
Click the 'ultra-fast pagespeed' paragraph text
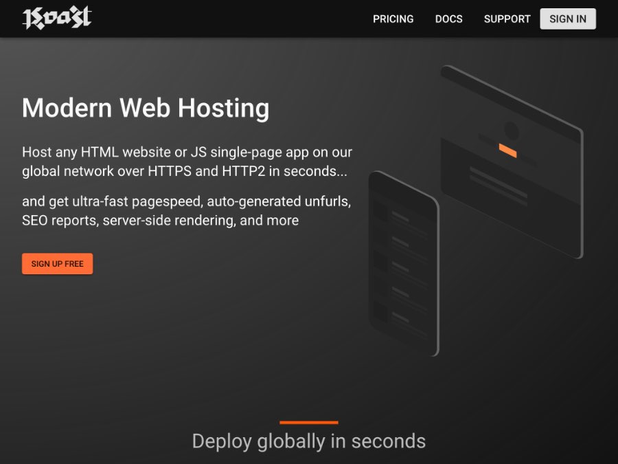coord(187,211)
